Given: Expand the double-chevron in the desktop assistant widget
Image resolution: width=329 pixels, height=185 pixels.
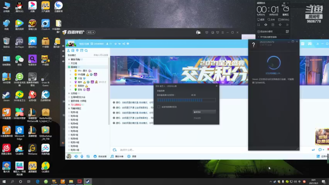Looking at the screenshot, I should tap(287, 25).
